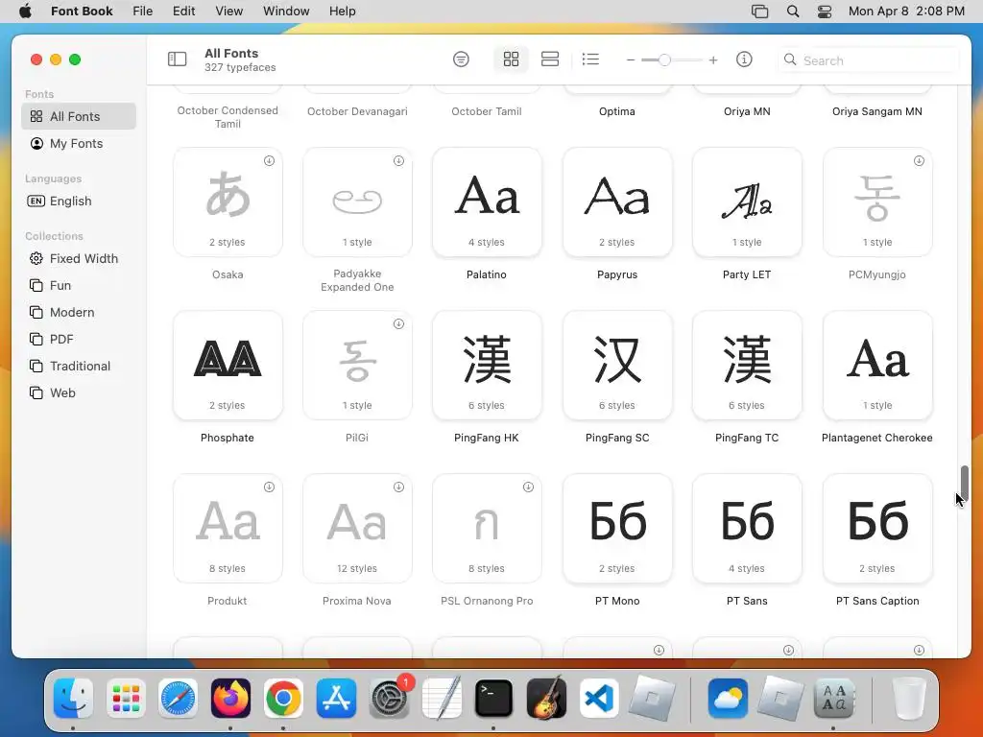
Task: Download the PSL Ornanong Pro font
Action: [x=529, y=487]
